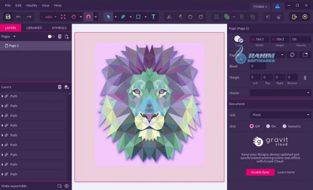Add a new page
313x190 pixels.
point(67,37)
